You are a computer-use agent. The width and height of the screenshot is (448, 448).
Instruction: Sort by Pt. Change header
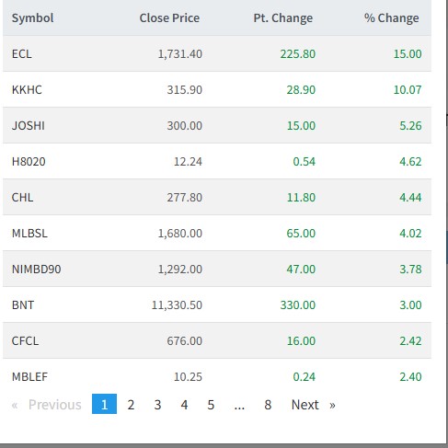[x=283, y=17]
